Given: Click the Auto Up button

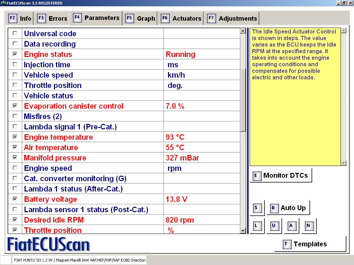Looking at the screenshot, I should [x=288, y=208].
